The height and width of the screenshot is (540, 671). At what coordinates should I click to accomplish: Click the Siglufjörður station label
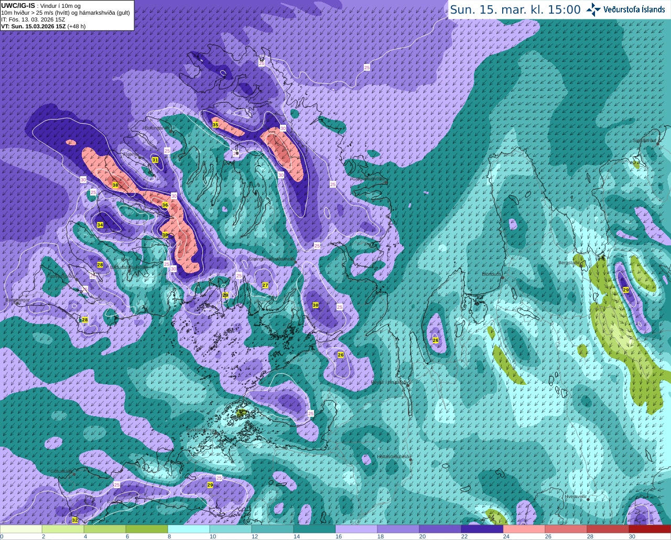644,141
